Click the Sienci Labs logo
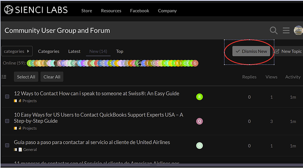This screenshot has width=303, height=168. [x=36, y=10]
